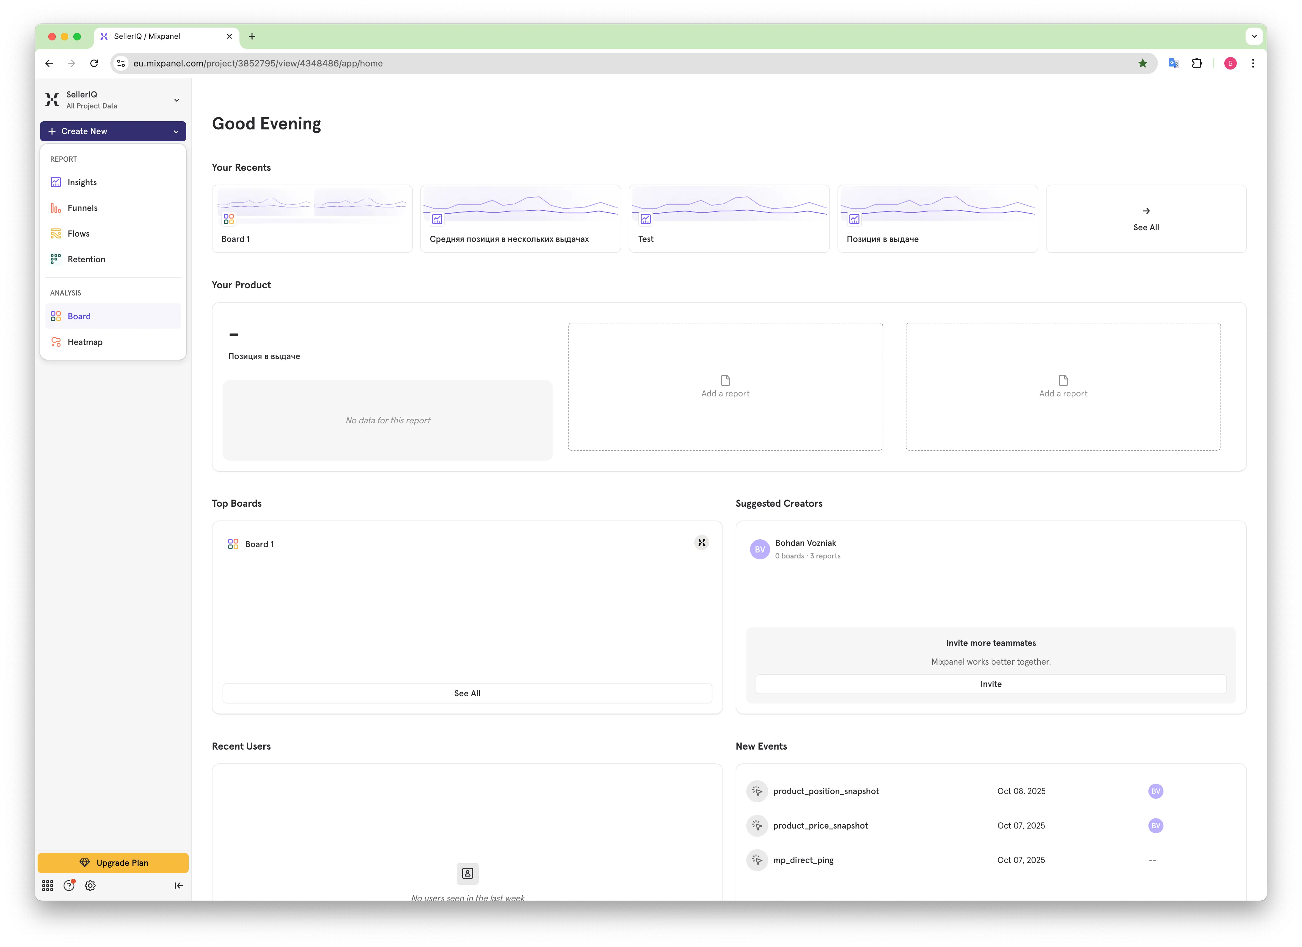Viewport: 1302px width, 947px height.
Task: Choose Heatmap from the analysis list
Action: 113,342
